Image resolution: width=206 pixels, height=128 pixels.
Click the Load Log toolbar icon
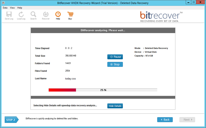pyautogui.click(x=21, y=16)
